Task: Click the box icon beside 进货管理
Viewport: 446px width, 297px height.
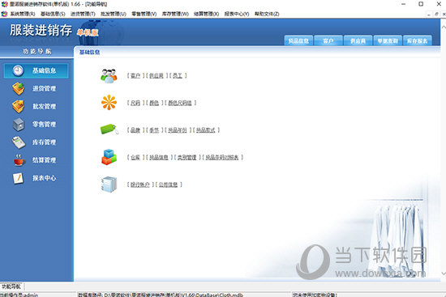Action: pyautogui.click(x=18, y=88)
